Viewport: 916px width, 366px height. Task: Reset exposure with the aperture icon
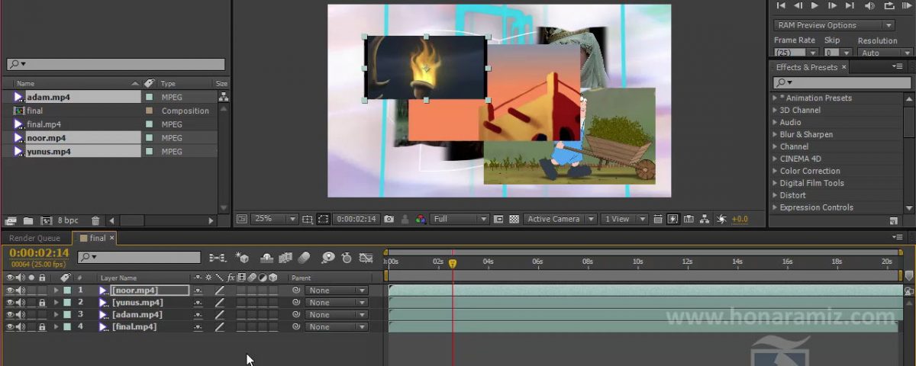point(721,219)
